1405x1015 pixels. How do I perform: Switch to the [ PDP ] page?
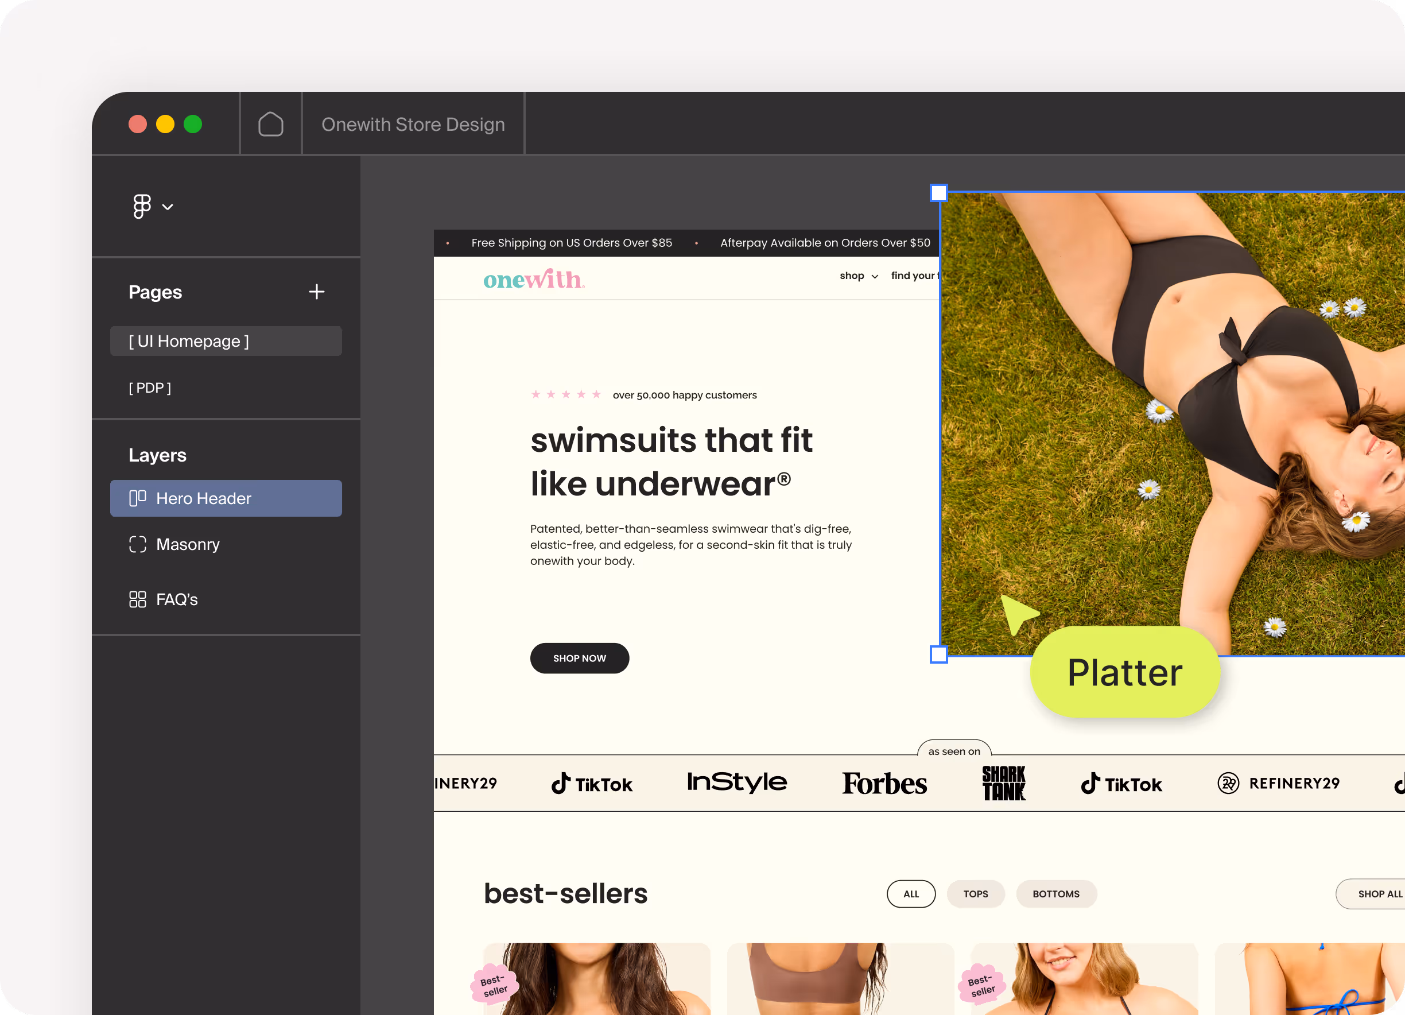point(150,388)
